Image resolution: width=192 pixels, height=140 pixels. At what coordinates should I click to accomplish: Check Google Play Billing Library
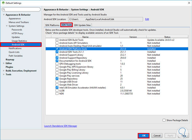57,70
